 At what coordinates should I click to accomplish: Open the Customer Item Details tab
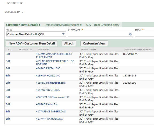[x=22, y=25]
